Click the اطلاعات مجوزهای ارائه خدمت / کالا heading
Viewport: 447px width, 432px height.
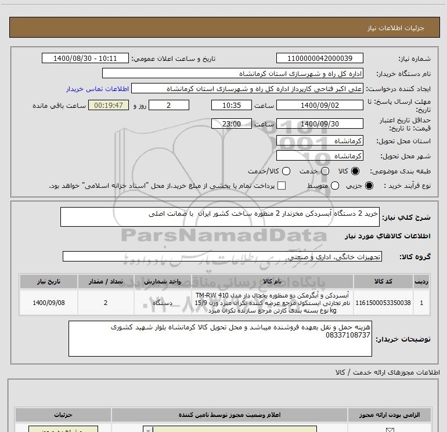pos(387,372)
